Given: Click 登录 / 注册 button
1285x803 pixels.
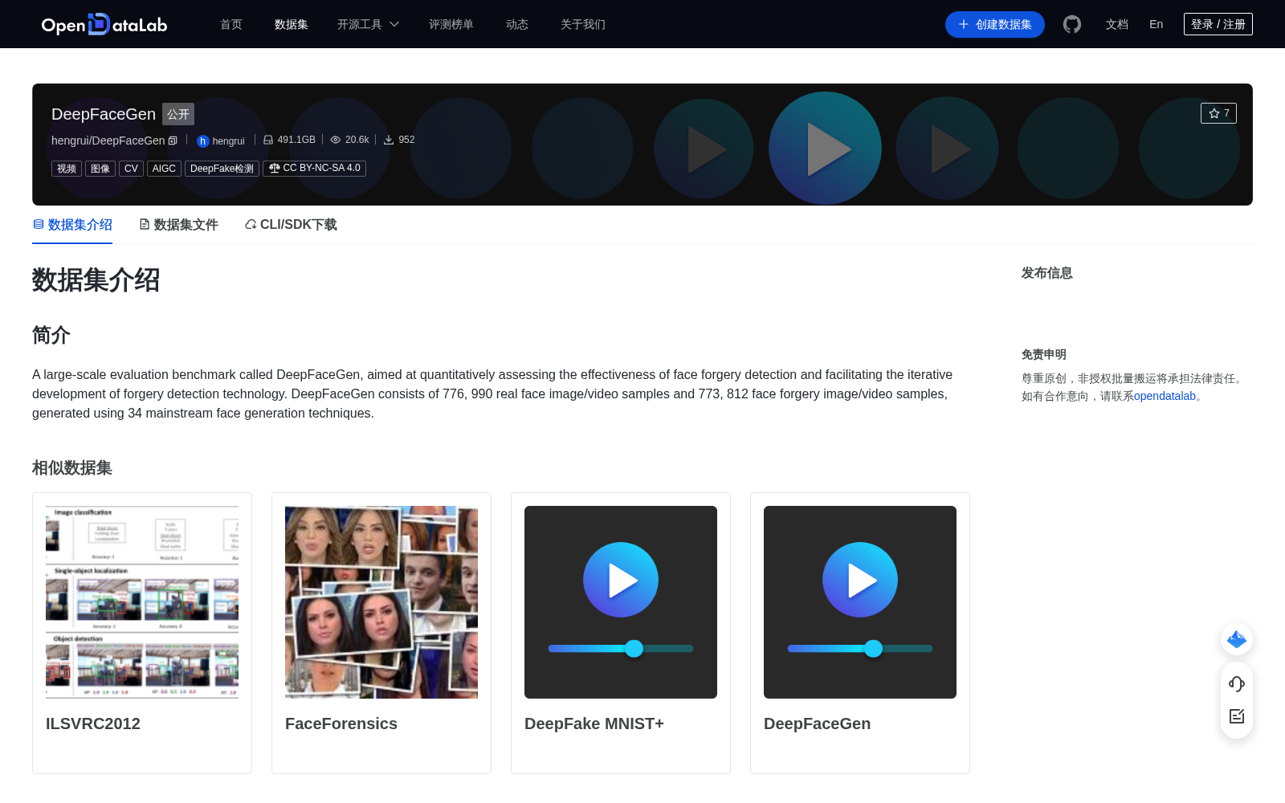Looking at the screenshot, I should coord(1218,24).
